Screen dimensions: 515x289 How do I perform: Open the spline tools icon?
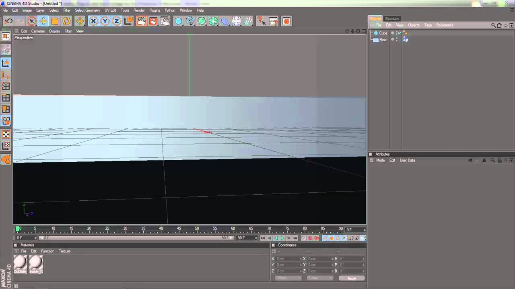[x=190, y=21]
